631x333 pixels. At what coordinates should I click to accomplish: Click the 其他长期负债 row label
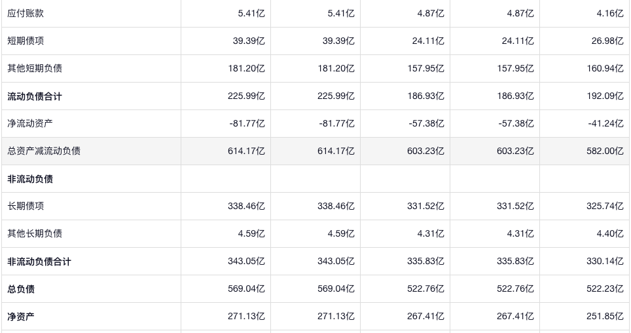coord(35,233)
